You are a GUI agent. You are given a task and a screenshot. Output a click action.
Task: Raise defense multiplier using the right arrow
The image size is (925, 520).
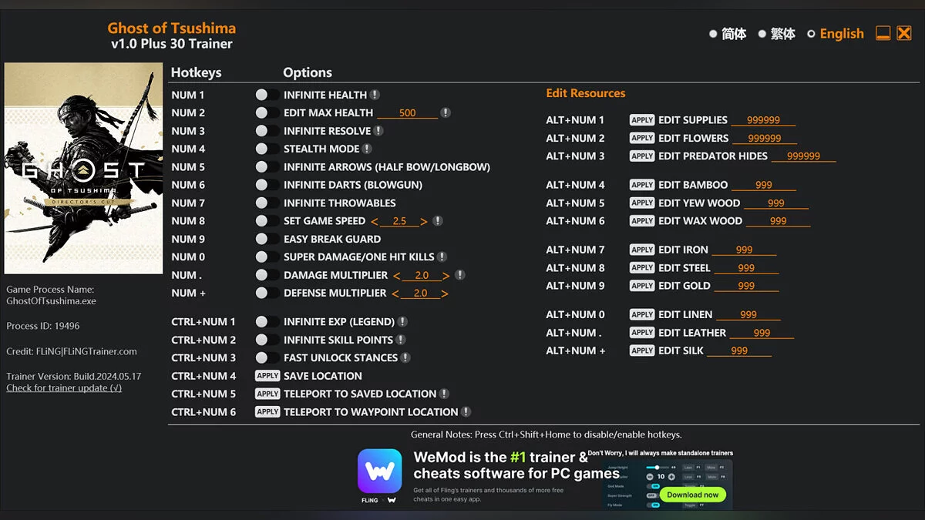point(445,294)
